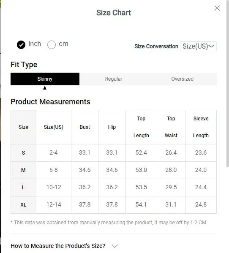
Task: Click the vertical scrollbar of the dialog
Action: coord(228,84)
